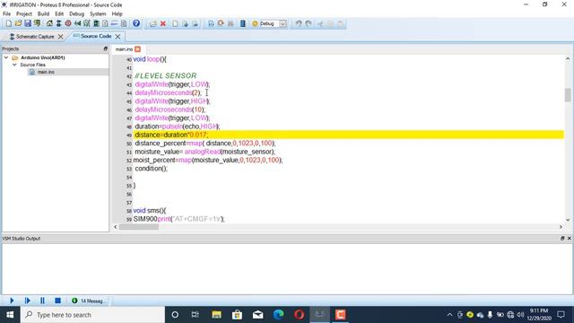Click the 'duration=pulseIn(echo,HIGH);' line
Image resolution: width=574 pixels, height=323 pixels.
pyautogui.click(x=178, y=127)
